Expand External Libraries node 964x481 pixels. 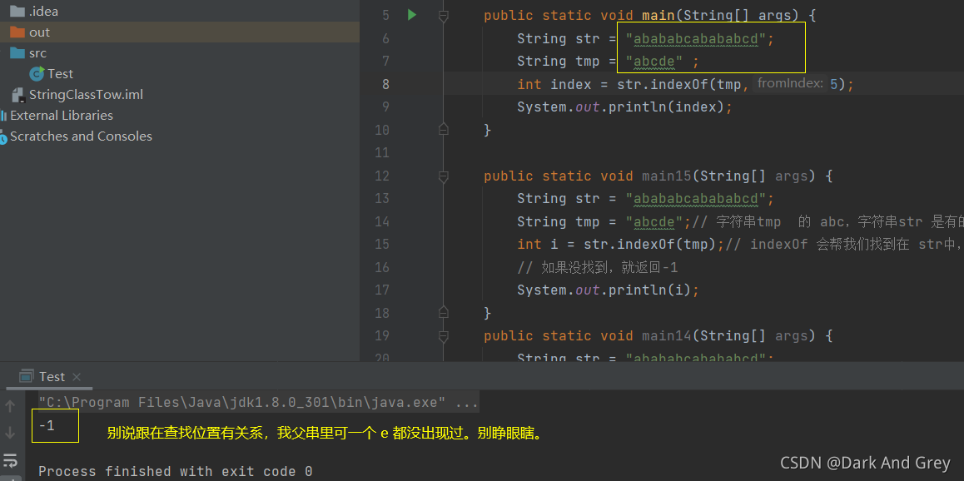click(x=62, y=116)
